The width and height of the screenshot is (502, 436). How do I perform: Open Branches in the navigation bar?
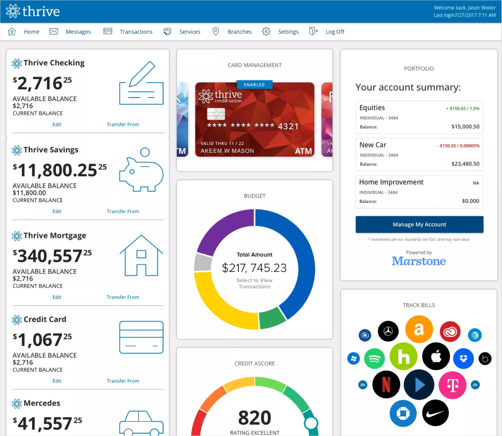click(239, 32)
